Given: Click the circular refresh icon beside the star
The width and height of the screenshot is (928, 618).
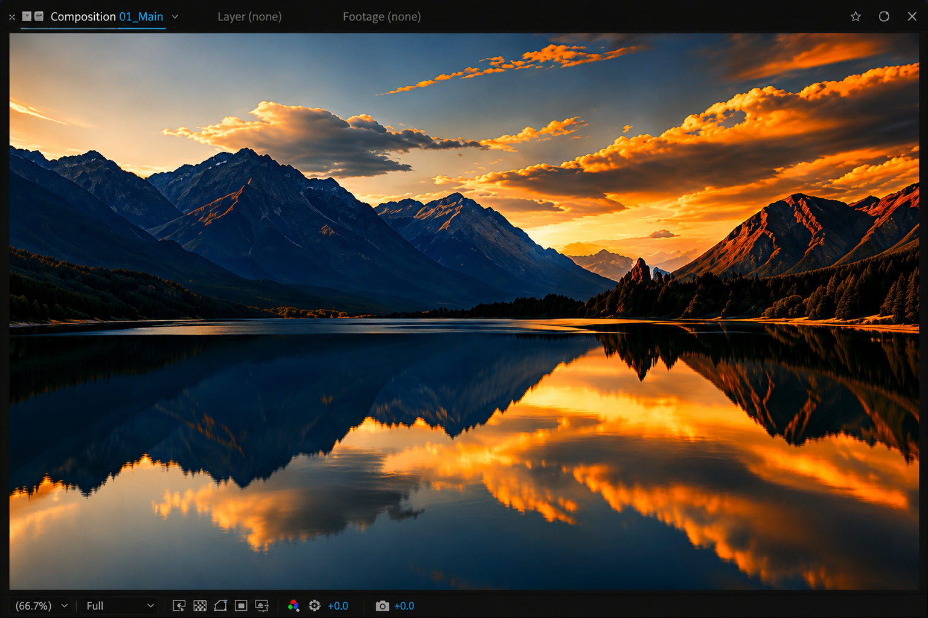Looking at the screenshot, I should point(884,16).
